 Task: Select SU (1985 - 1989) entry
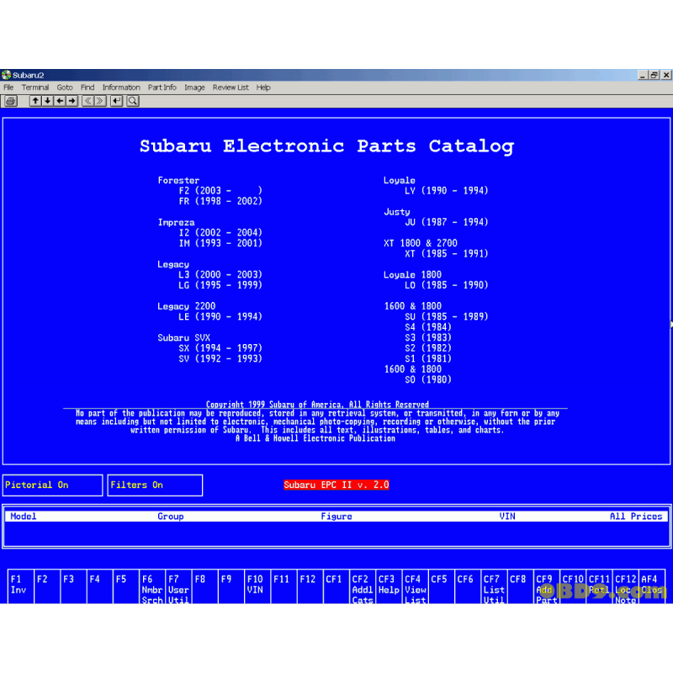point(447,317)
